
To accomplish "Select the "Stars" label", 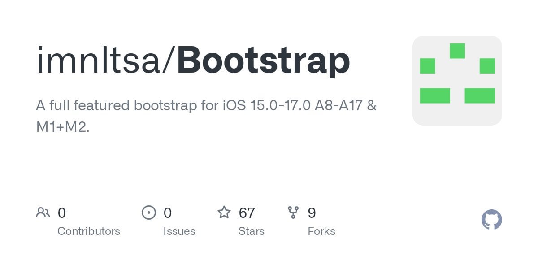I will pos(252,231).
